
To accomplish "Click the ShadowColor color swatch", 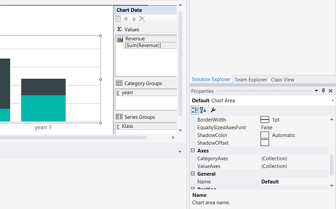I will coord(264,135).
